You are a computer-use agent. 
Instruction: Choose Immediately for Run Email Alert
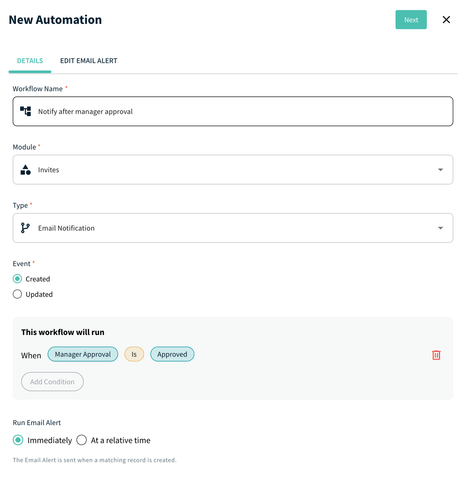coord(18,440)
